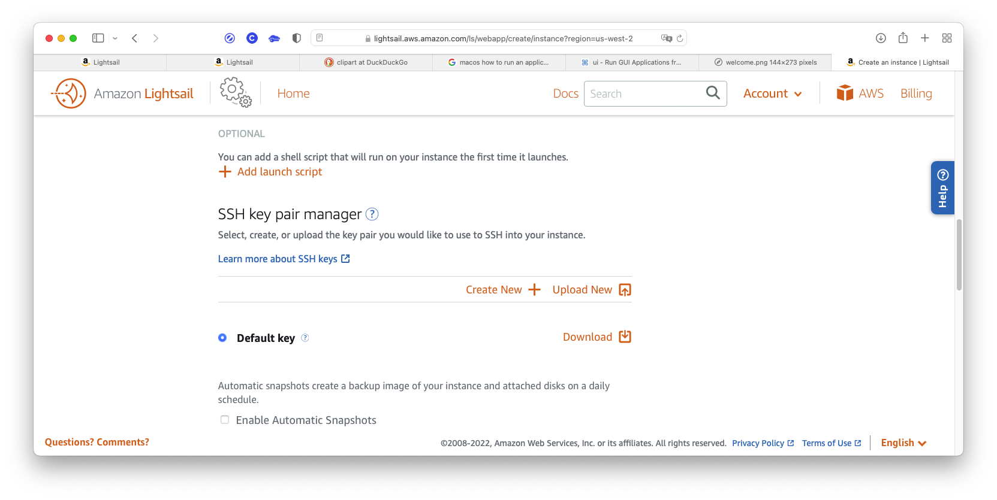The image size is (997, 500).
Task: Go forward with the Safari forward arrow
Action: (156, 38)
